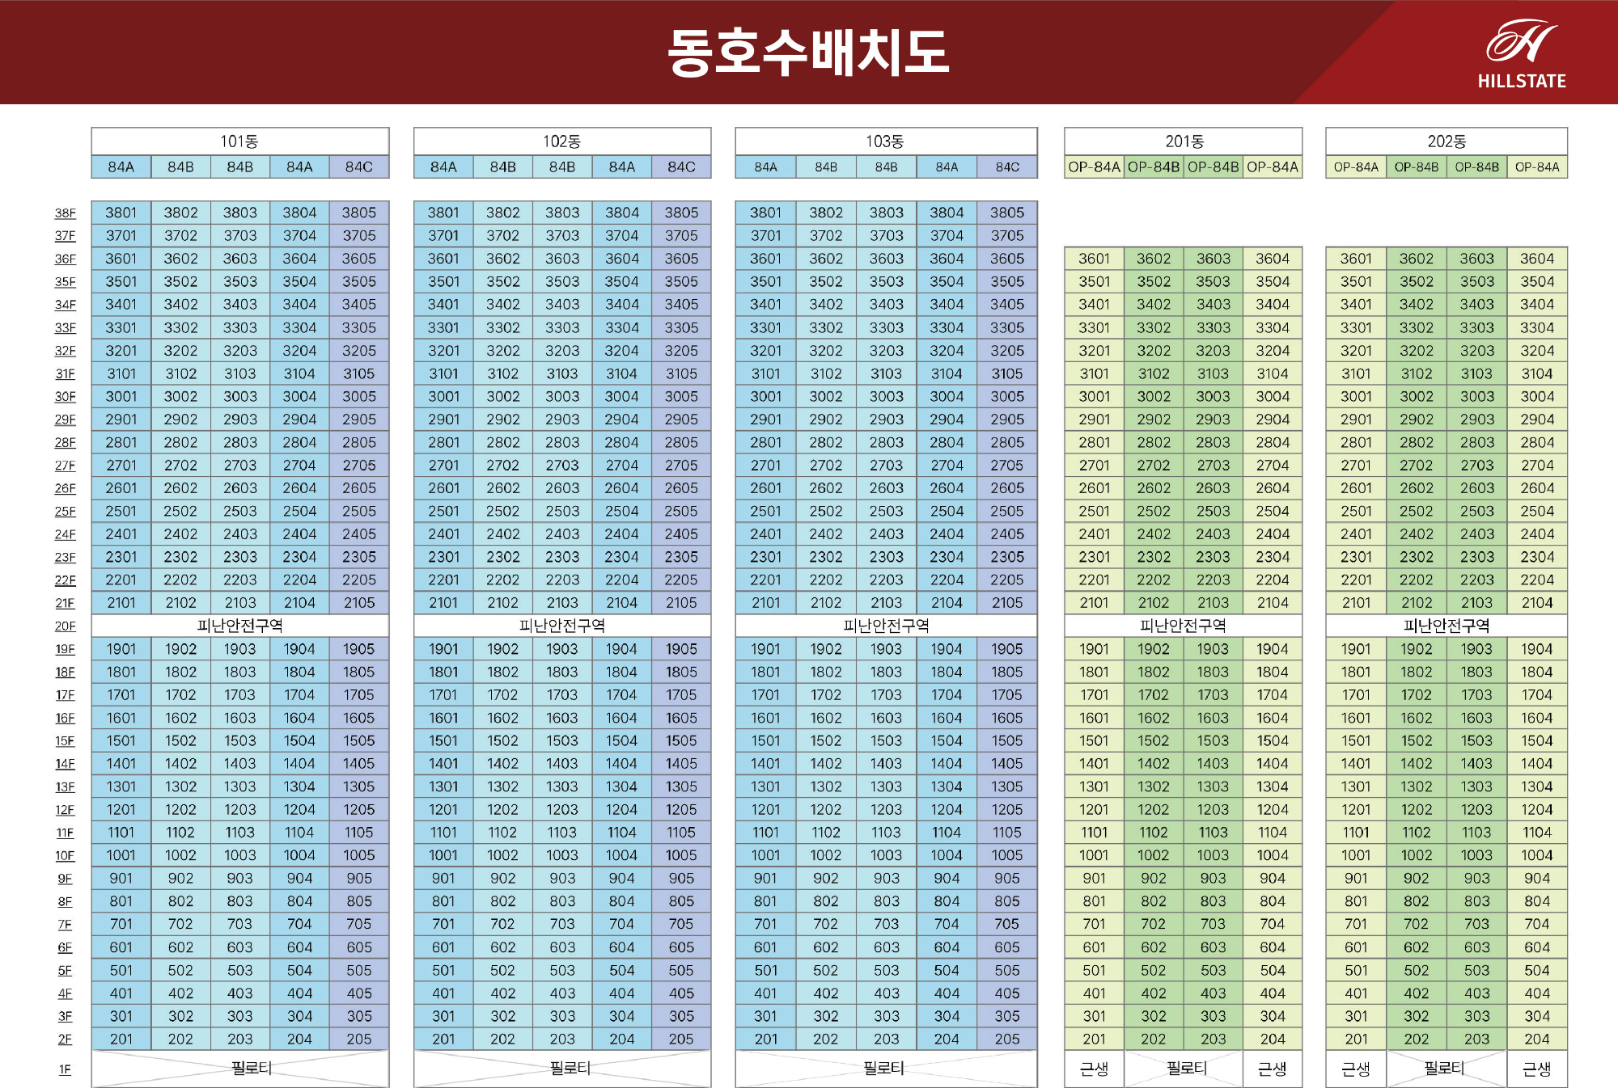Click the 38F floor label
The width and height of the screenshot is (1618, 1088).
coord(65,213)
